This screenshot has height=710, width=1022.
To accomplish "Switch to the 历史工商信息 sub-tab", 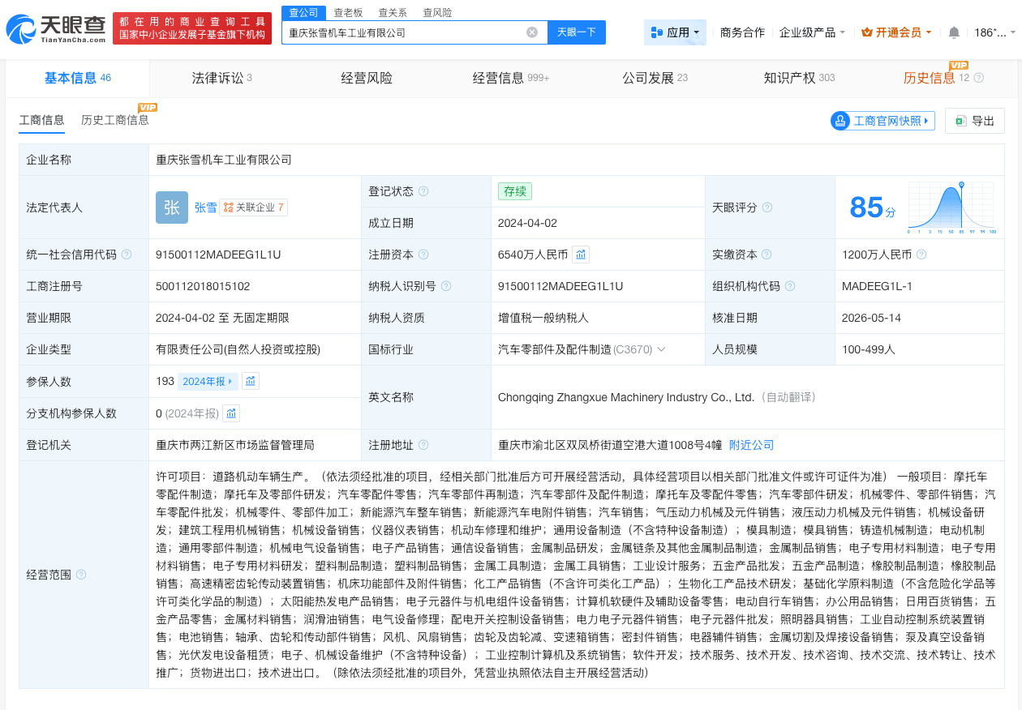I will tap(115, 120).
